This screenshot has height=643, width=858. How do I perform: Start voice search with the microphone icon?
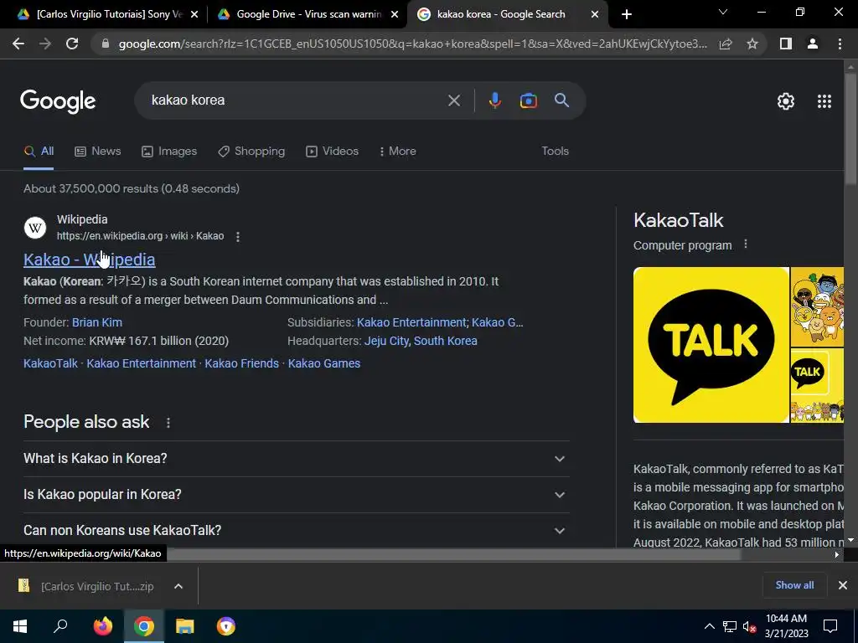point(494,100)
